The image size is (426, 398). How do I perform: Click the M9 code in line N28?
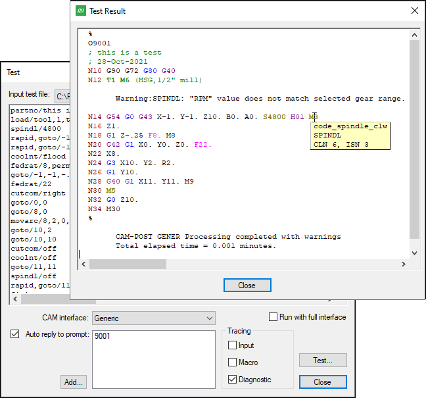click(x=189, y=182)
